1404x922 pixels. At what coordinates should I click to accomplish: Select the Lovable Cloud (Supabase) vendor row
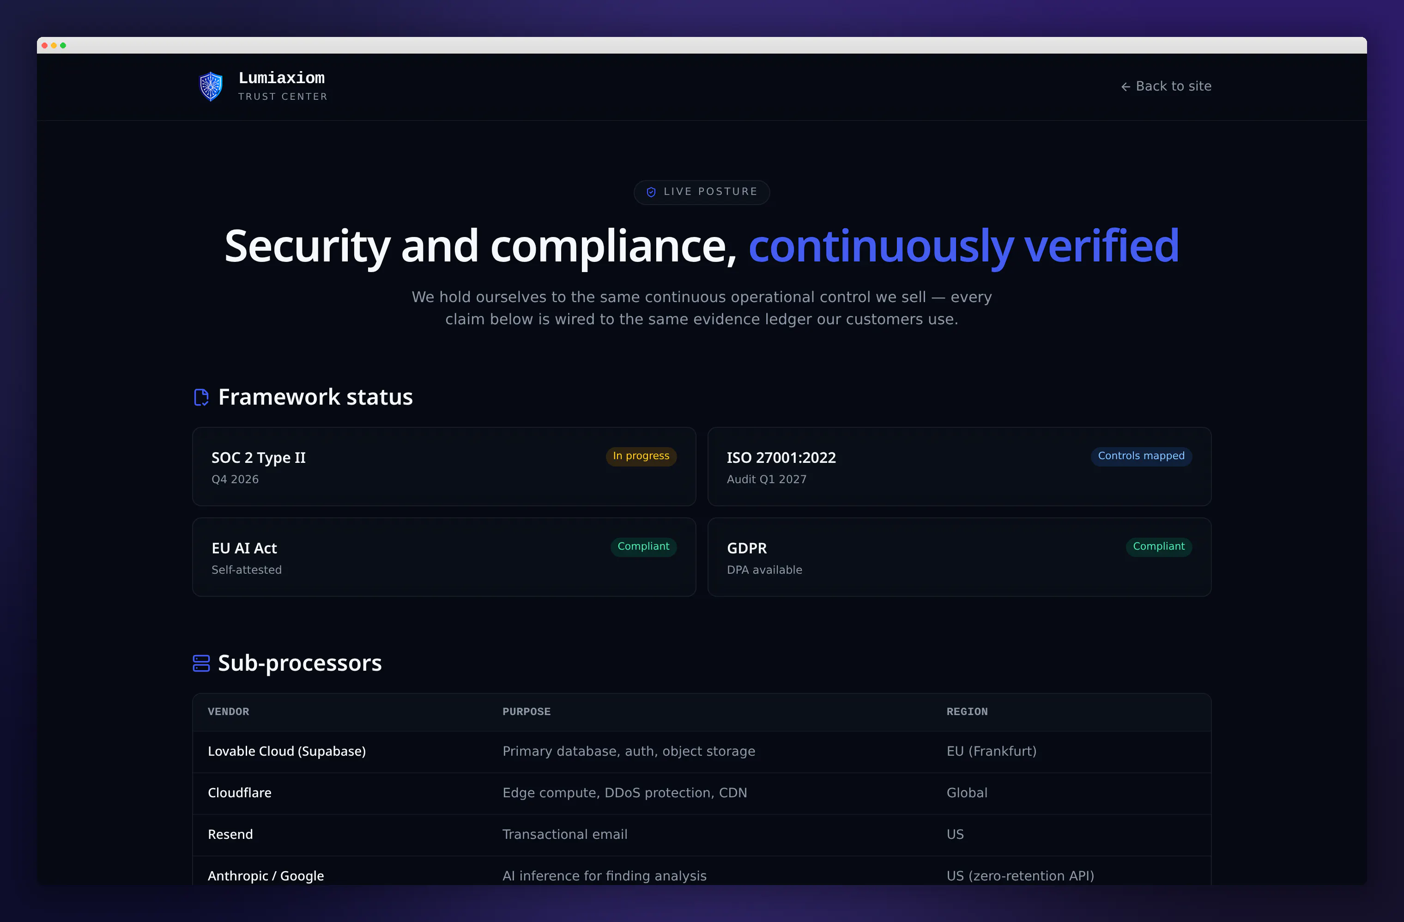(702, 752)
